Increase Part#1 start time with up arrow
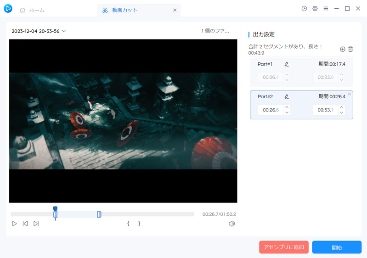Screen dimensions: 367x258 click(x=287, y=75)
